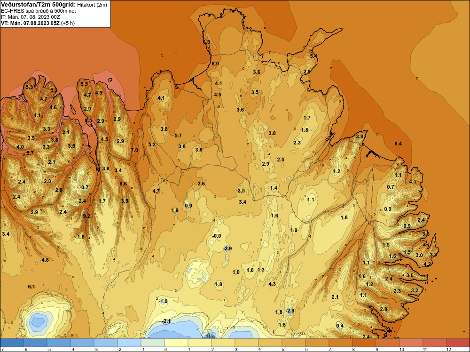470x352 pixels.
Task: Click the temperature value '4.3'
Action: 272,284
